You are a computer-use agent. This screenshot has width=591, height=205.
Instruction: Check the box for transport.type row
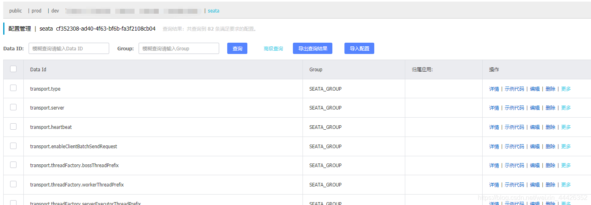point(13,88)
